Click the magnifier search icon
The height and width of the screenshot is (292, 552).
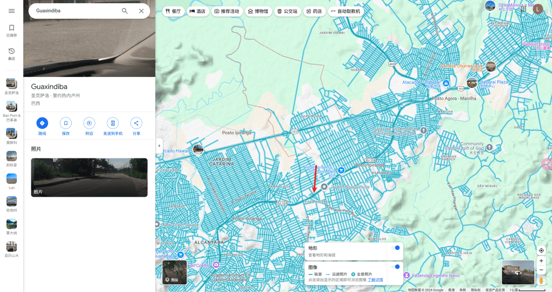pyautogui.click(x=125, y=11)
